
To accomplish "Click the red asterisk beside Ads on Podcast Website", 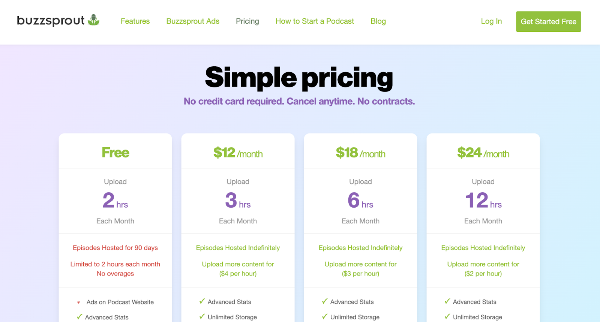I will tap(79, 303).
